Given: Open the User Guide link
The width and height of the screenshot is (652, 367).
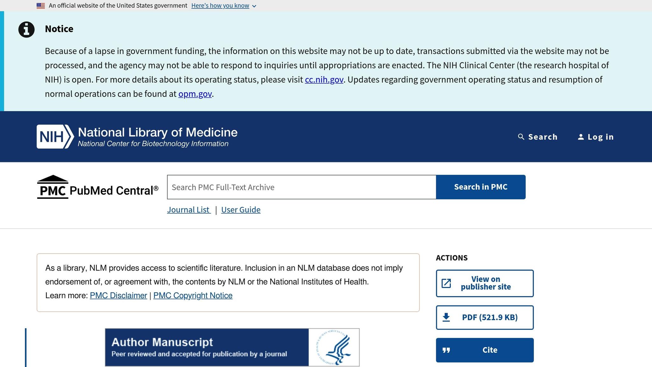Looking at the screenshot, I should (241, 210).
